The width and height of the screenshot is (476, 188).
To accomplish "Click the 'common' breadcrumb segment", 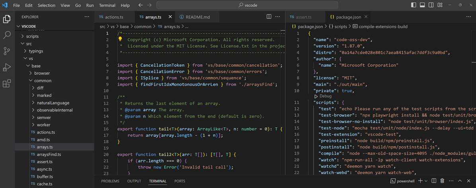I will [142, 26].
